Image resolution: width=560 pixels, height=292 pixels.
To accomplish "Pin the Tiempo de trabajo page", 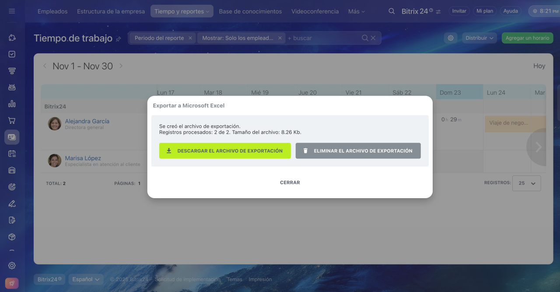I will [118, 39].
